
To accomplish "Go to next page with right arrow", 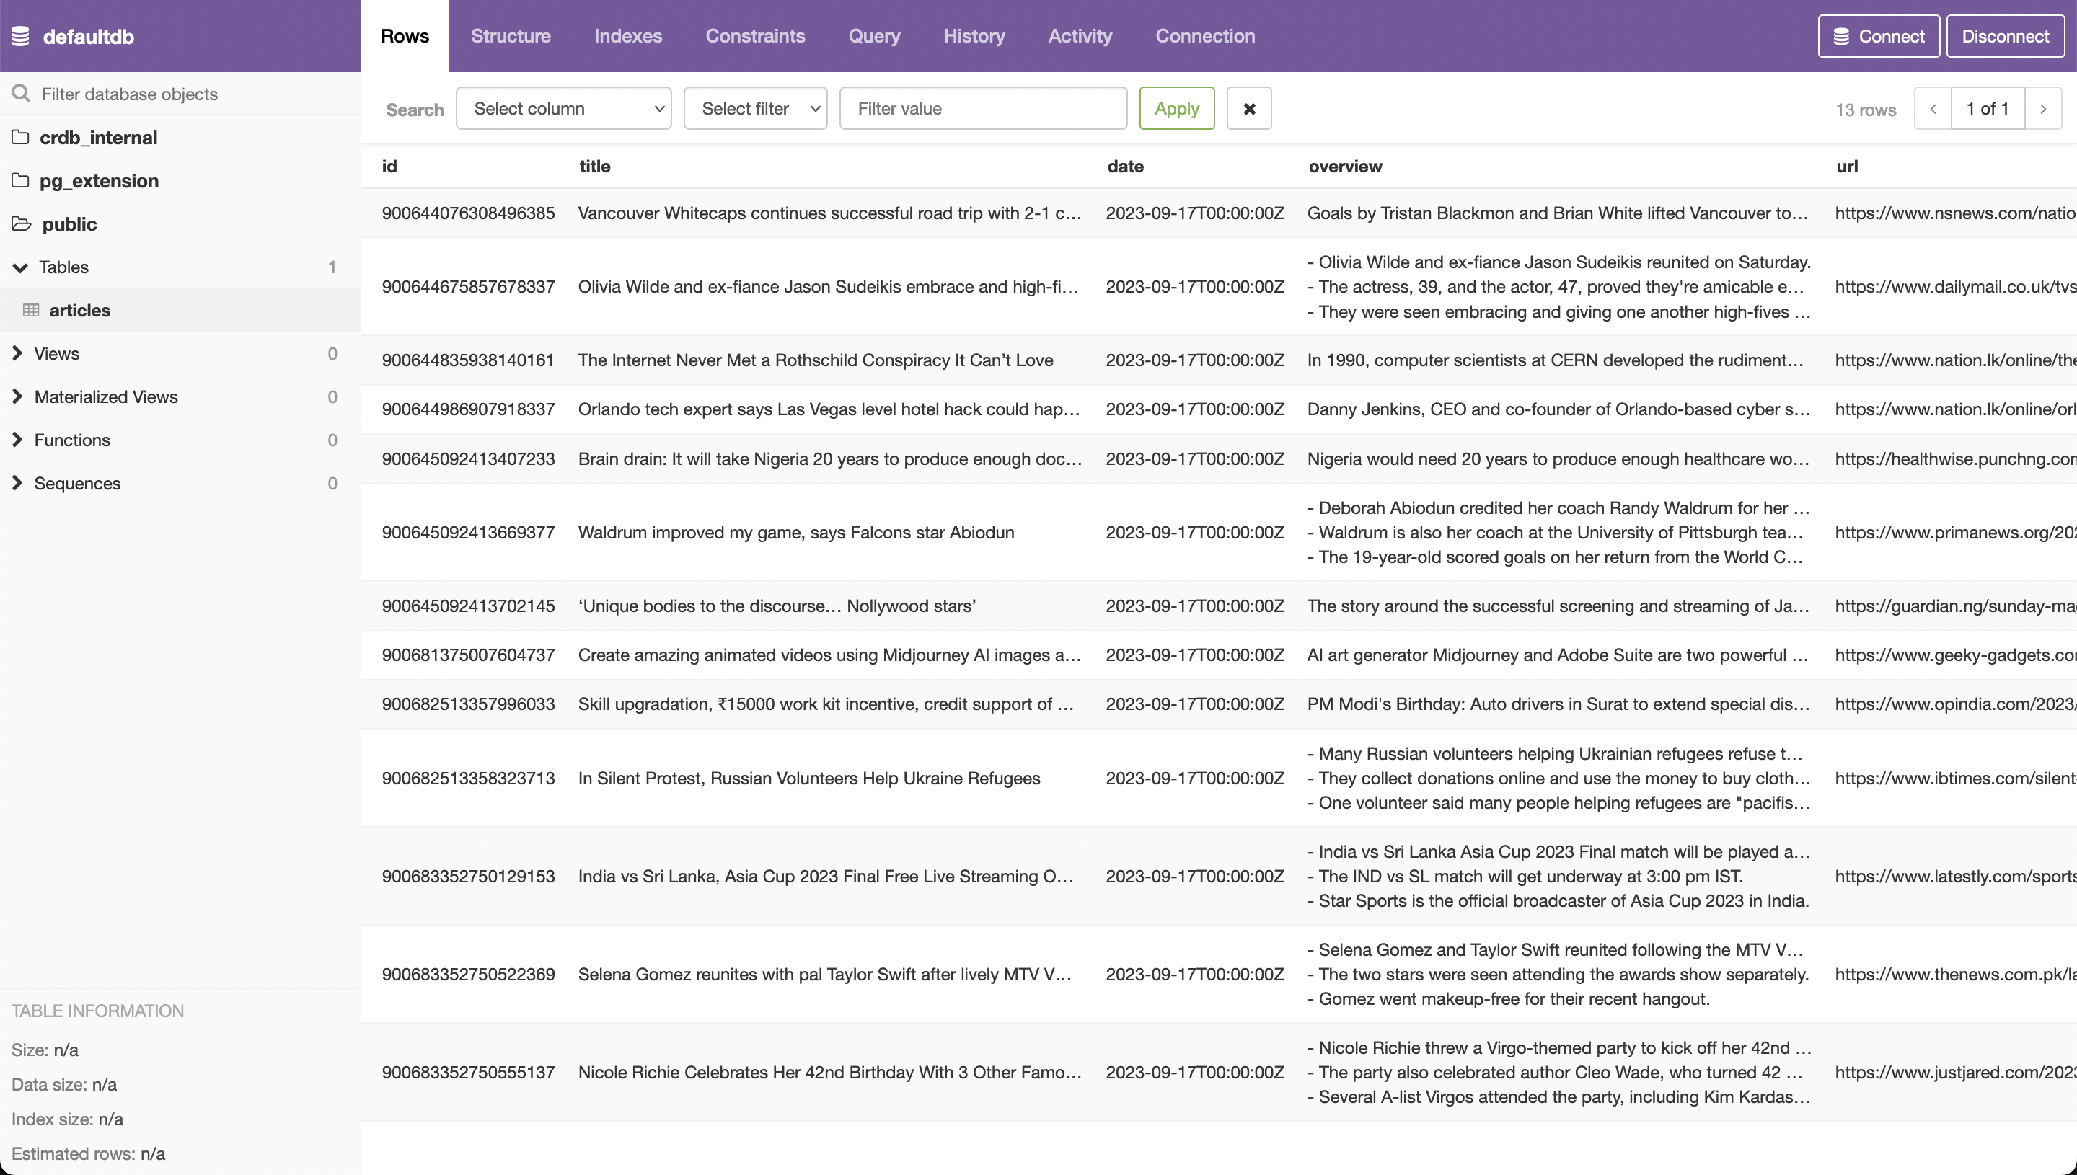I will tap(2042, 108).
